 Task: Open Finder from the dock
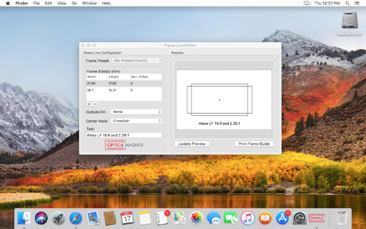(x=24, y=218)
